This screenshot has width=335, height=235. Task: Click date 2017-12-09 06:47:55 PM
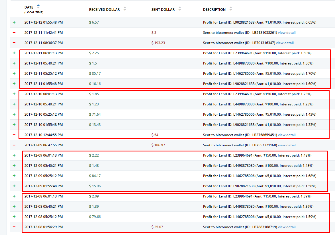pos(44,145)
